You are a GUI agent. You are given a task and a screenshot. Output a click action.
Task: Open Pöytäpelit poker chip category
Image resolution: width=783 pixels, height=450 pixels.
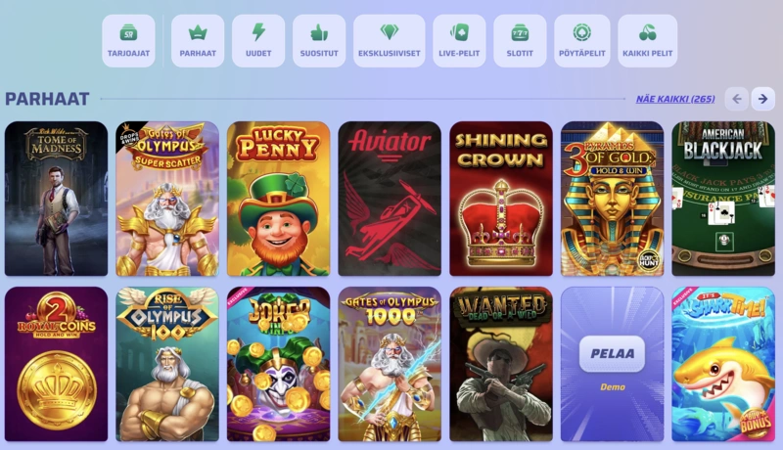click(581, 41)
